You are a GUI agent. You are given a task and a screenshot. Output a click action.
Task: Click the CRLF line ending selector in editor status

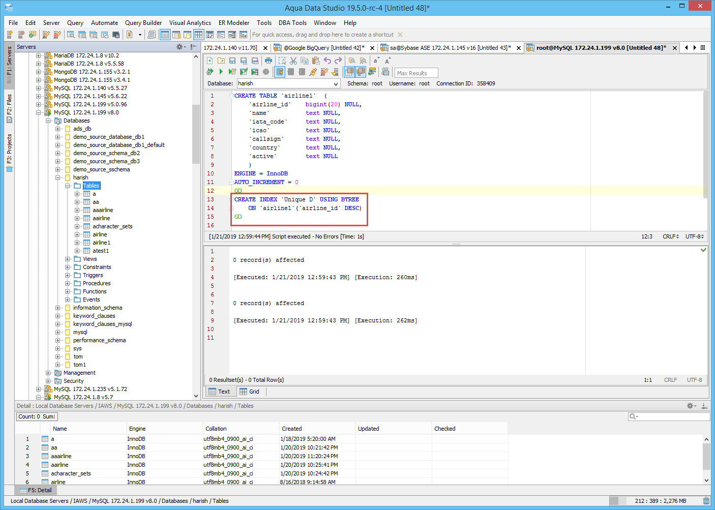tap(671, 236)
